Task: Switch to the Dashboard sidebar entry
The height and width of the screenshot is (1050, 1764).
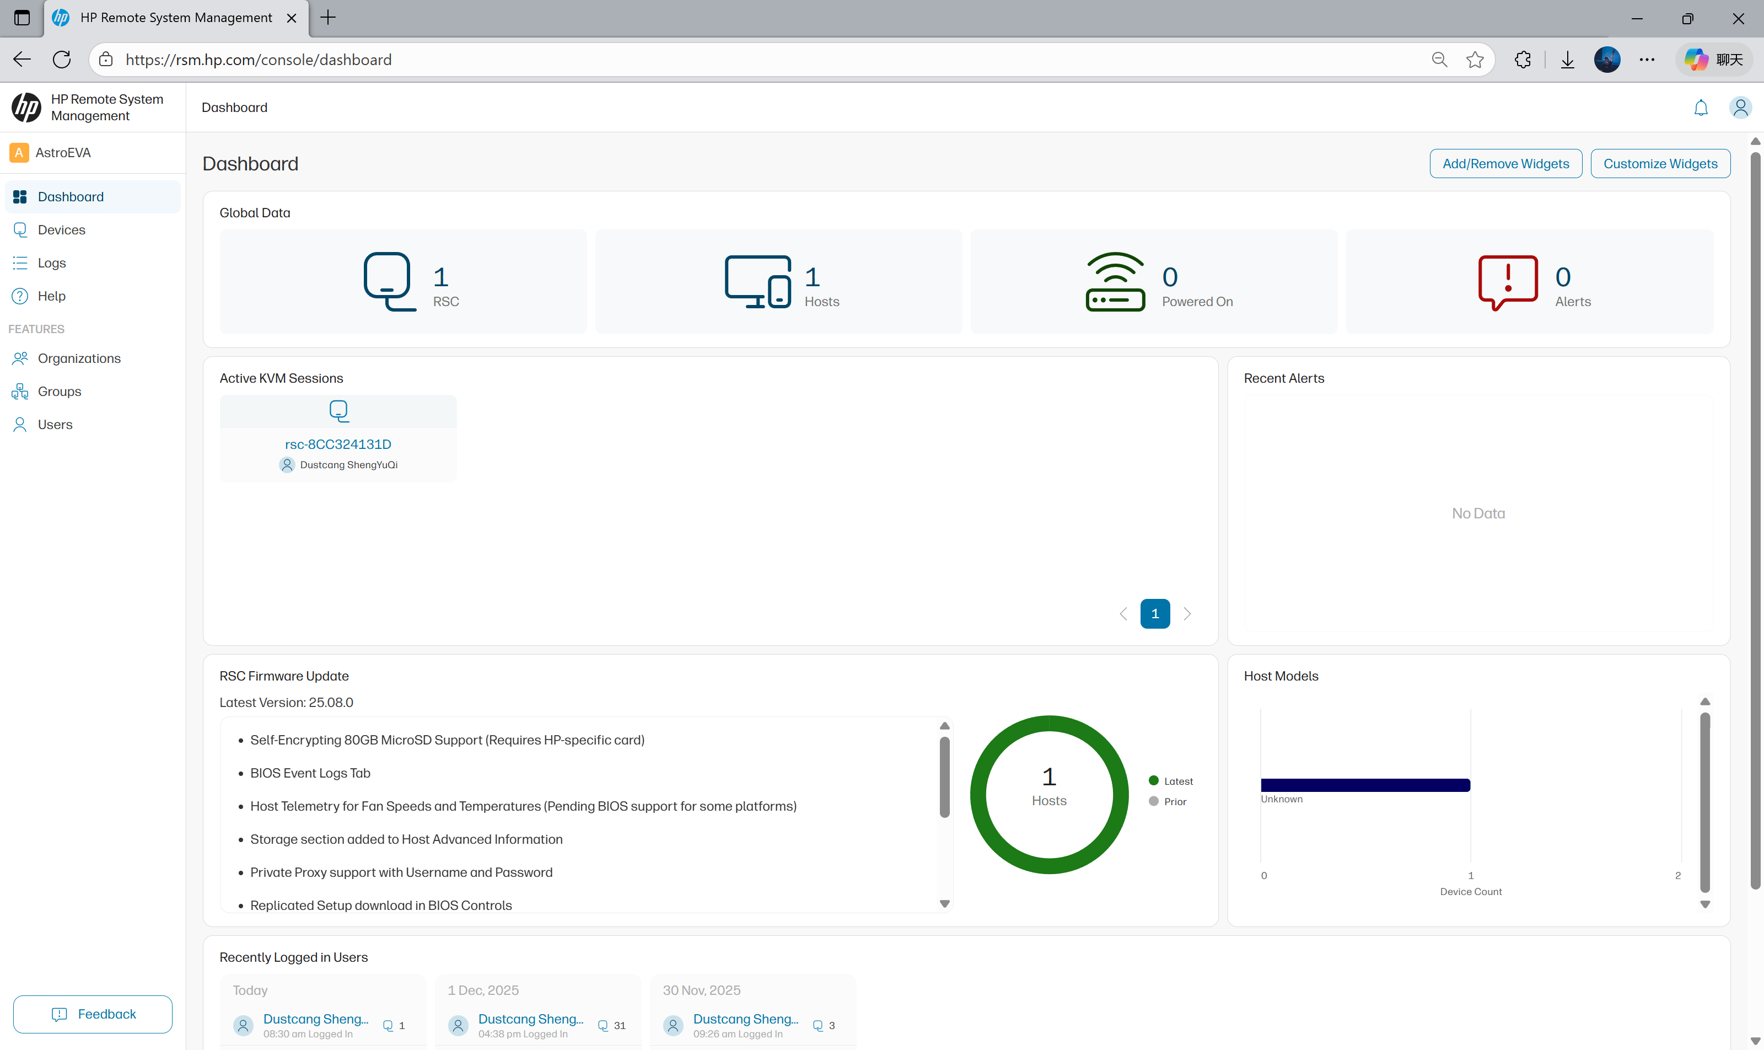Action: point(70,197)
